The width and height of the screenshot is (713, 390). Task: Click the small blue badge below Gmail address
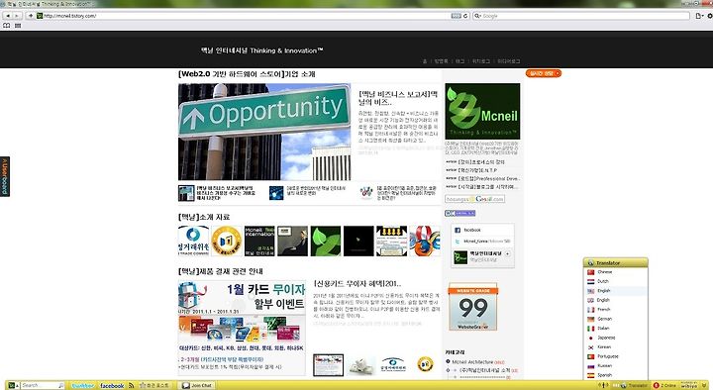459,213
